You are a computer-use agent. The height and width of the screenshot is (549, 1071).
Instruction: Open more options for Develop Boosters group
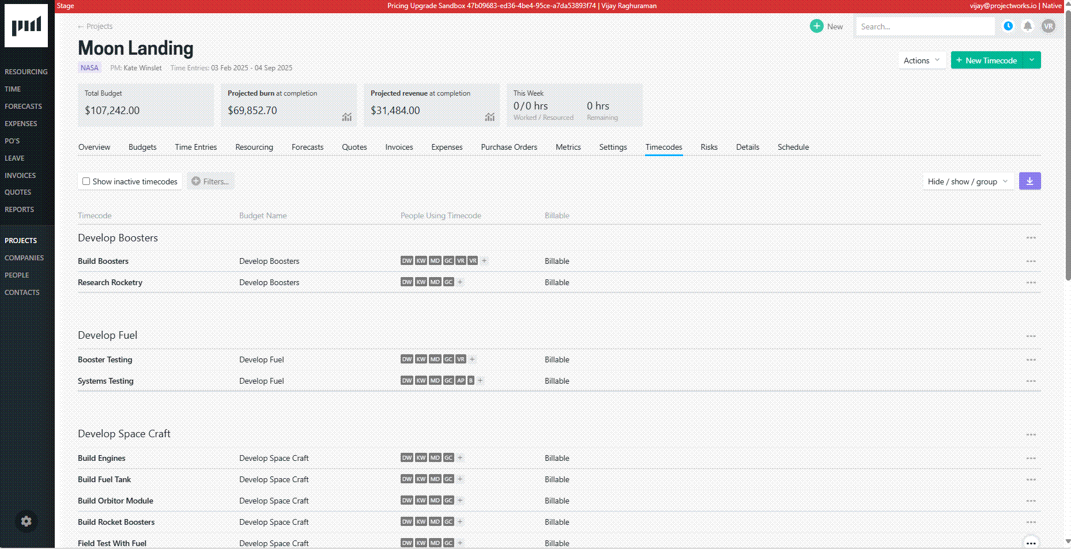tap(1031, 238)
